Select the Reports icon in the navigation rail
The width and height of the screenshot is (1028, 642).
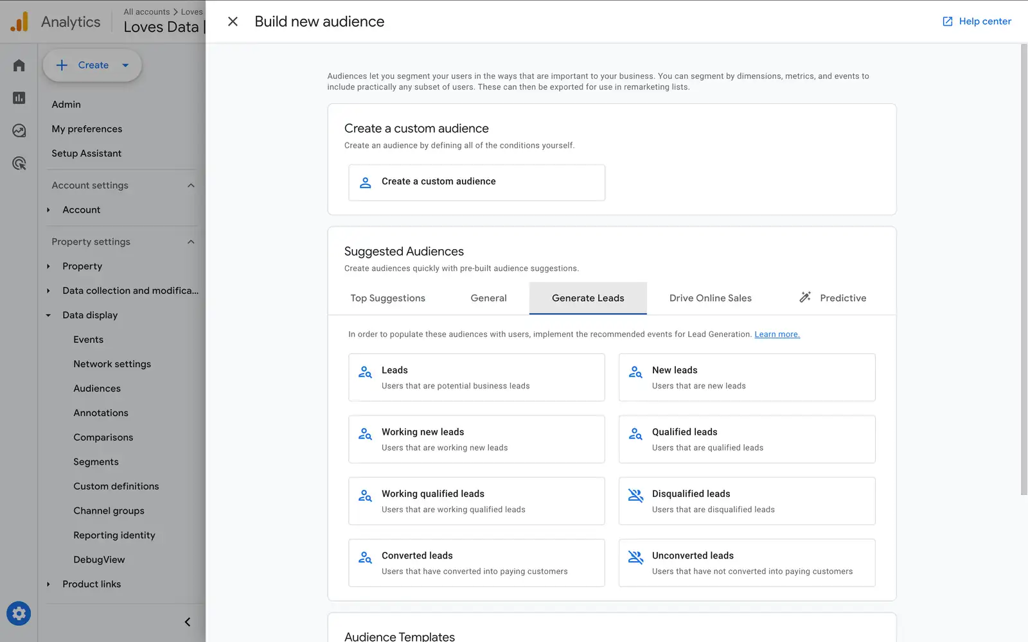tap(18, 98)
